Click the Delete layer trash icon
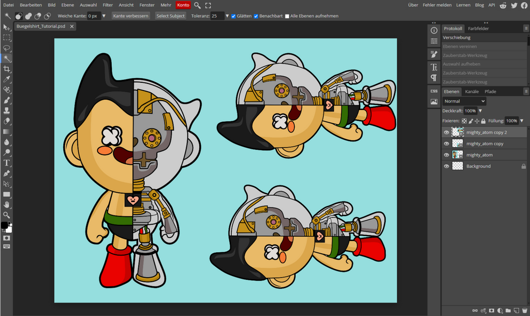Image resolution: width=530 pixels, height=316 pixels. 524,311
